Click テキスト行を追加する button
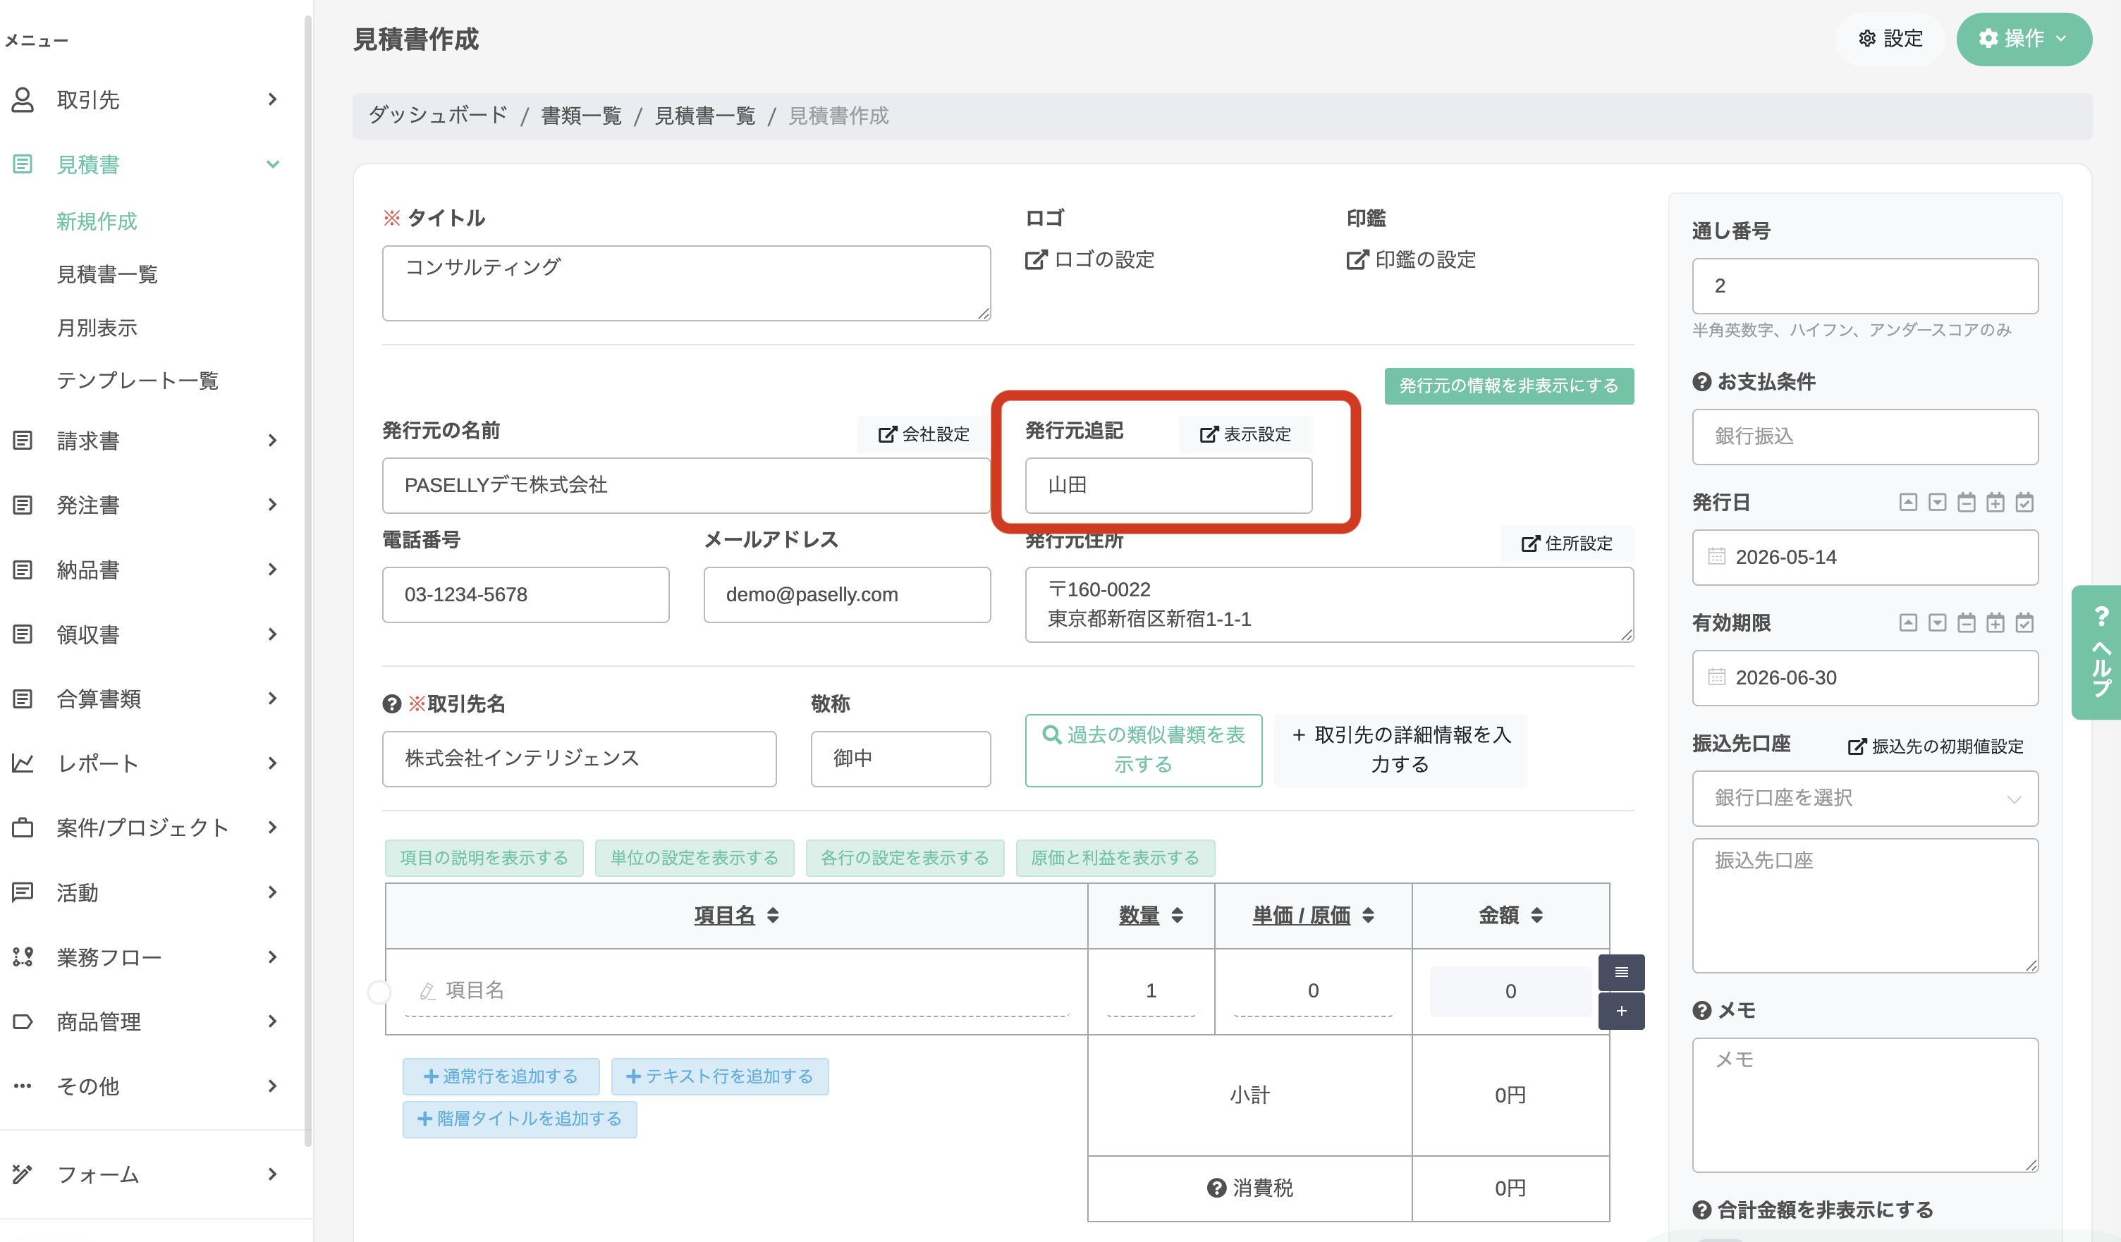The width and height of the screenshot is (2121, 1242). [x=720, y=1076]
